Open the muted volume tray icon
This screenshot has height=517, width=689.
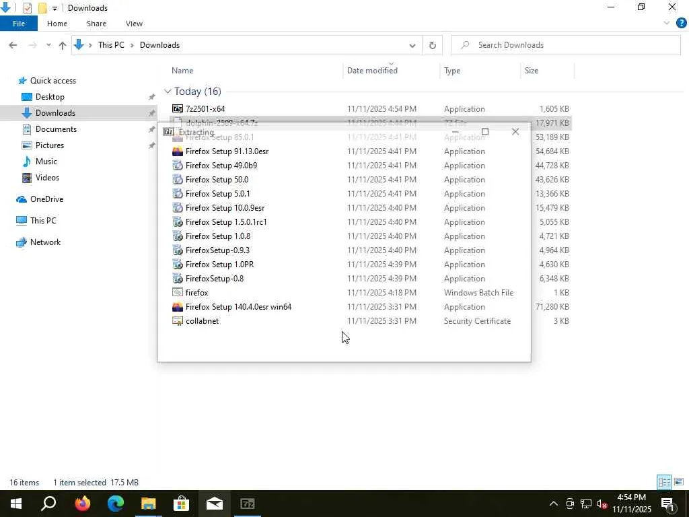[x=602, y=504]
